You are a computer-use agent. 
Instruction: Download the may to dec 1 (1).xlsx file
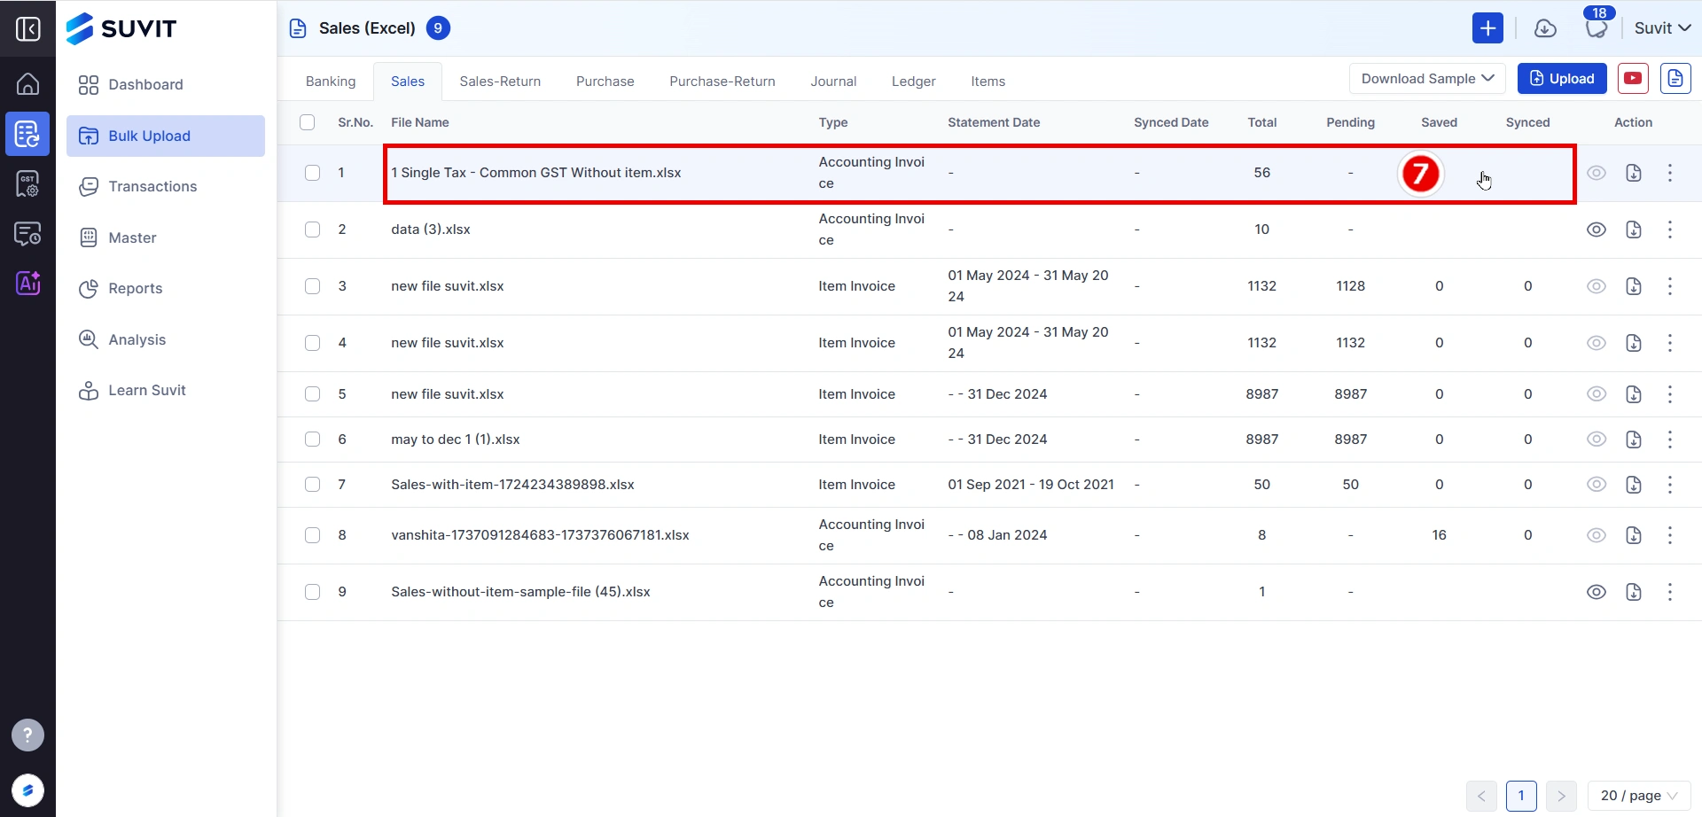click(1634, 440)
